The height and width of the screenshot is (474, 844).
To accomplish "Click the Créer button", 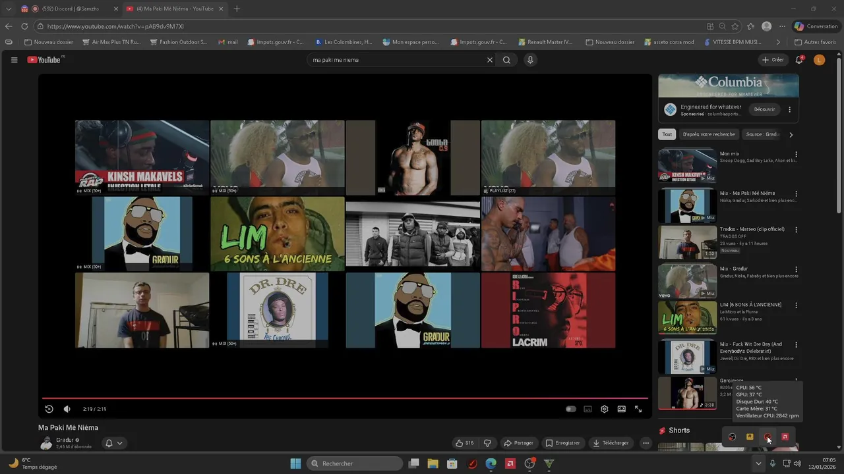I will pos(773,60).
